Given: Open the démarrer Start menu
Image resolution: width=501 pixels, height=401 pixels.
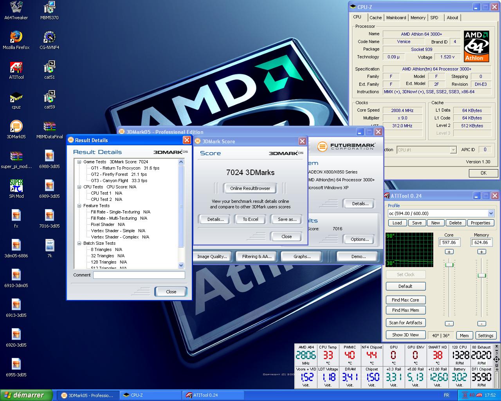Looking at the screenshot, I should (x=26, y=395).
